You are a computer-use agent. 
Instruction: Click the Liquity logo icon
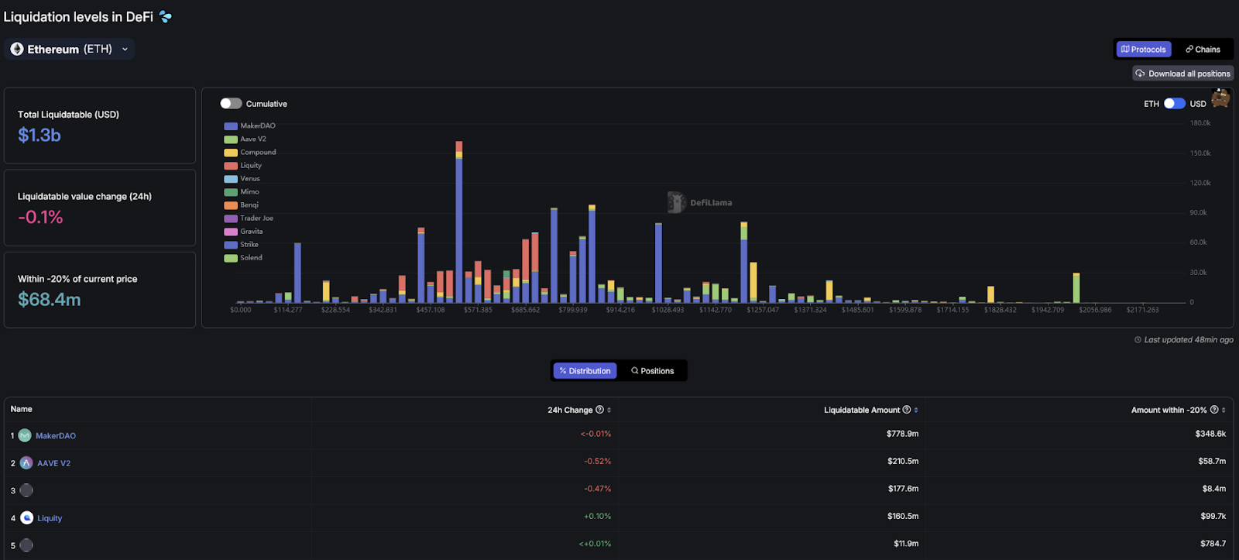point(27,517)
